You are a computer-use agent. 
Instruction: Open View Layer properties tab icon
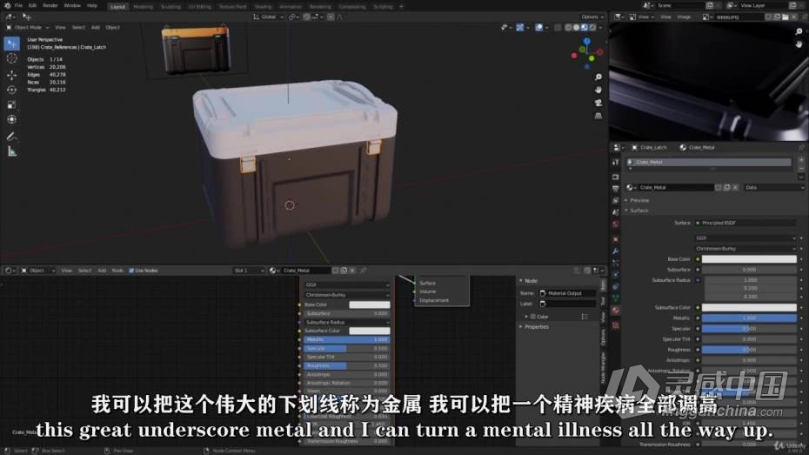[x=616, y=200]
